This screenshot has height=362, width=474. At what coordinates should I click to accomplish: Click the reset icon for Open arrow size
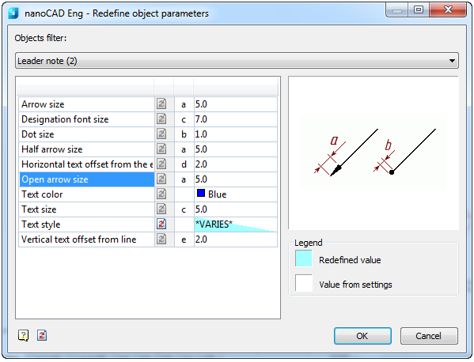(x=161, y=179)
